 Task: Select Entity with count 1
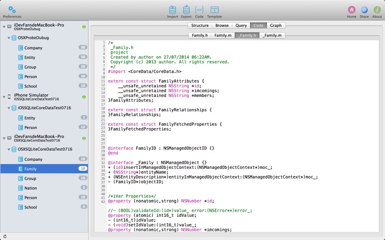[44, 118]
